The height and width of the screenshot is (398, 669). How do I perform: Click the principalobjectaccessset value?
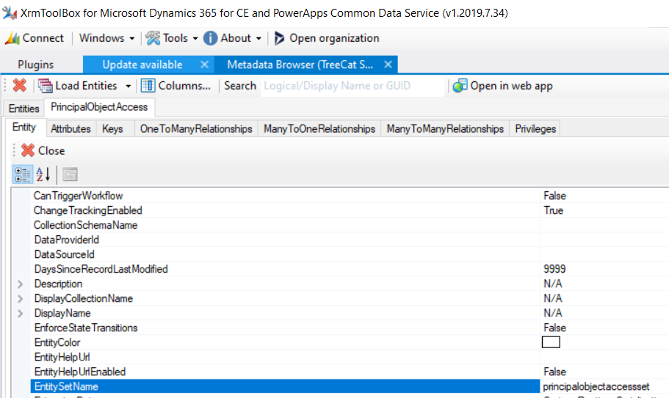click(x=596, y=386)
